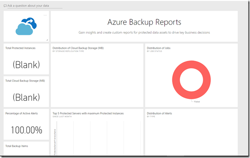Click the Azure Backup cloud logo
This screenshot has height=158, width=250.
[x=26, y=26]
